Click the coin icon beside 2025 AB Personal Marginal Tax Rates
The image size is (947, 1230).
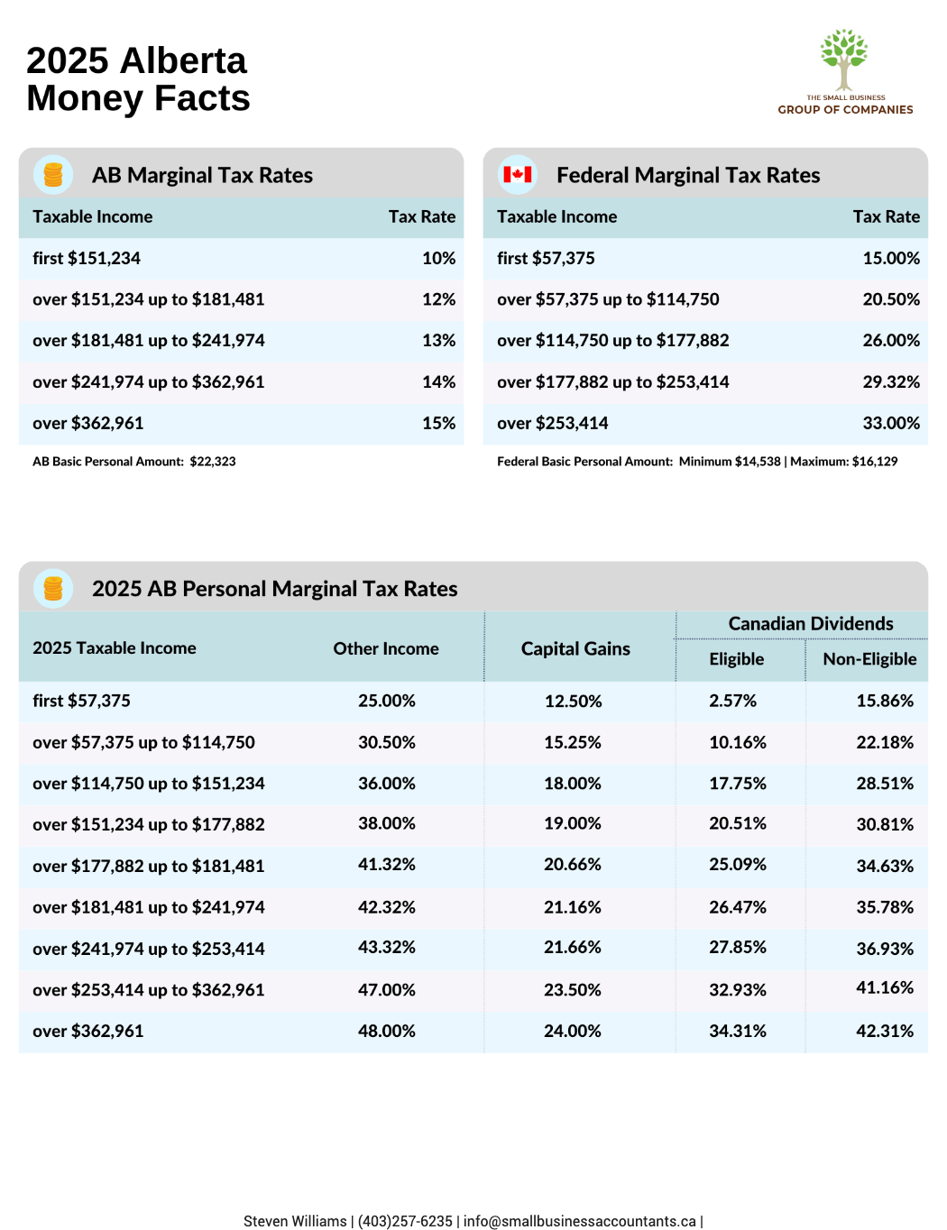click(53, 589)
